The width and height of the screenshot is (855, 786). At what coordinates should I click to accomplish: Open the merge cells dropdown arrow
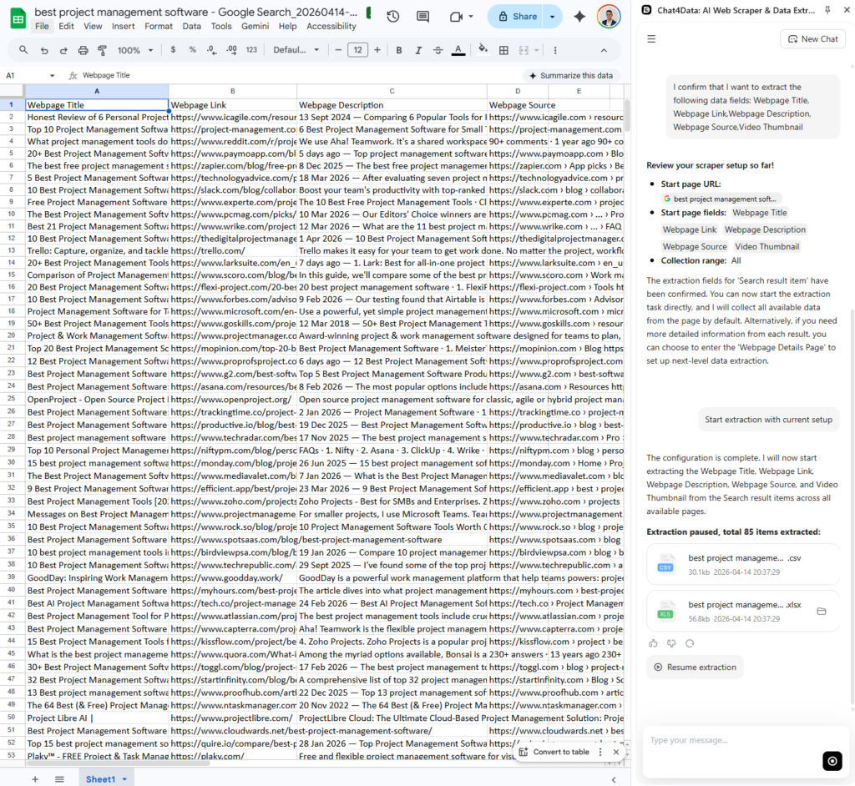pyautogui.click(x=537, y=50)
